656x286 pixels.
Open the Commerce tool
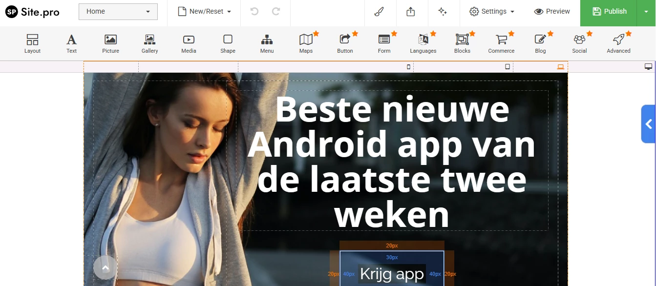(501, 43)
